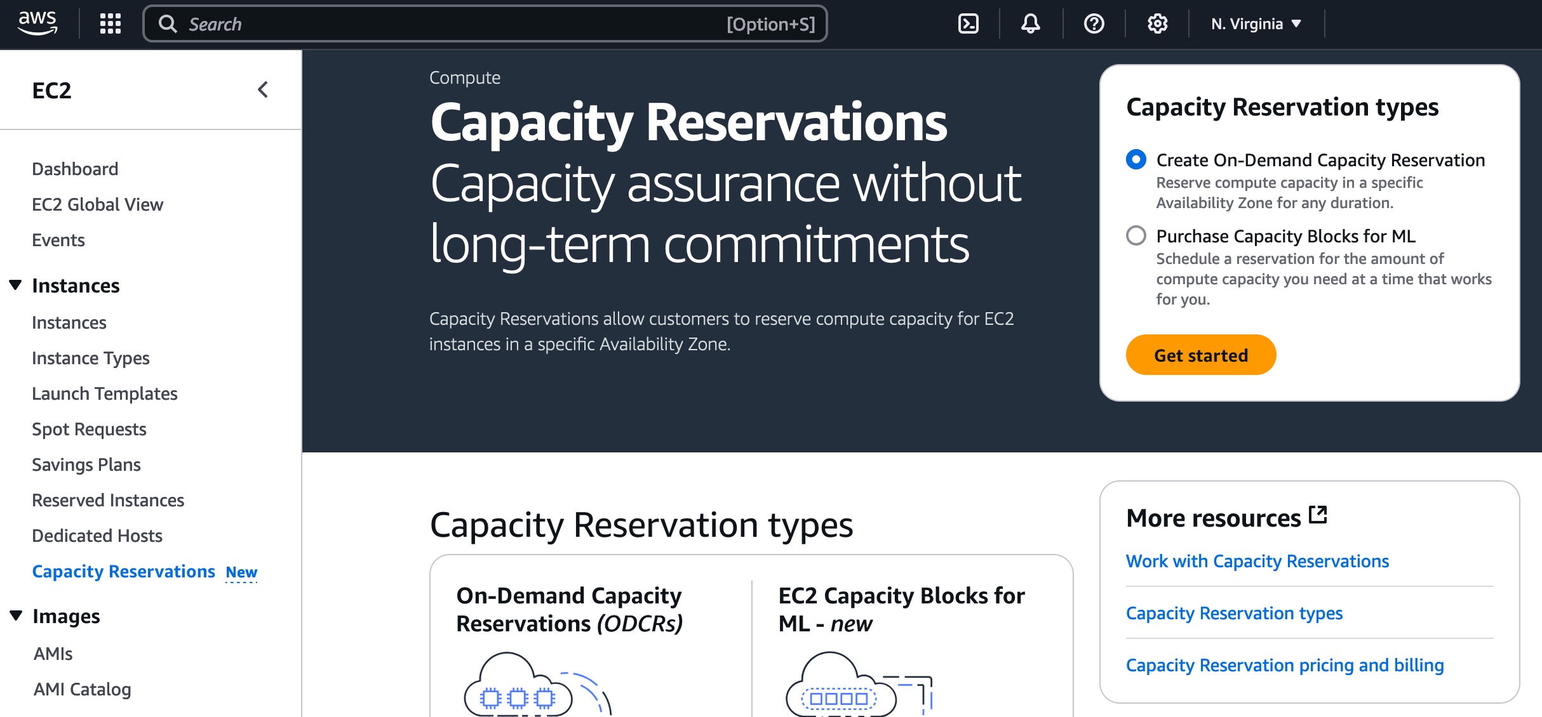
Task: Open the AWS services grid menu
Action: (x=109, y=23)
